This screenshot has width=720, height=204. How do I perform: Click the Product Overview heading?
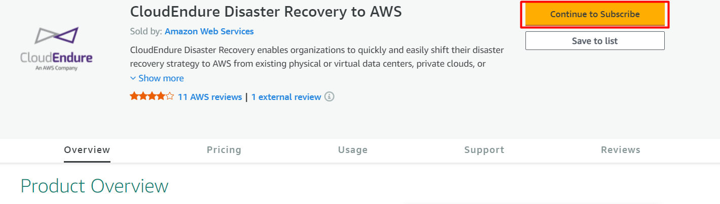click(x=94, y=186)
